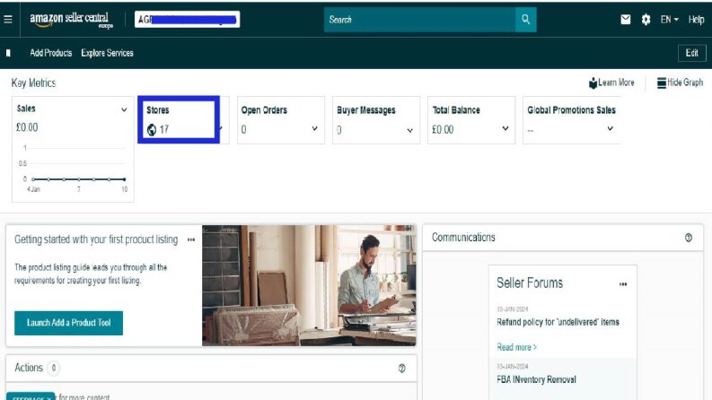Expand Global Promotions Sales dropdown arrow
712x400 pixels.
coord(611,128)
